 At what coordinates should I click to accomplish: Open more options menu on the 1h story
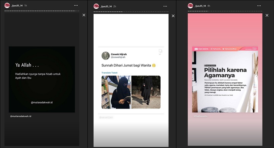tap(76, 5)
